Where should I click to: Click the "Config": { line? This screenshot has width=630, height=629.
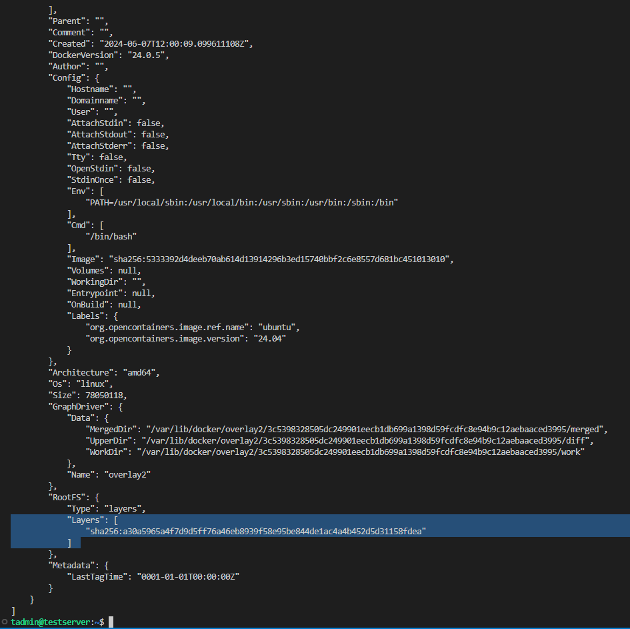pyautogui.click(x=73, y=78)
